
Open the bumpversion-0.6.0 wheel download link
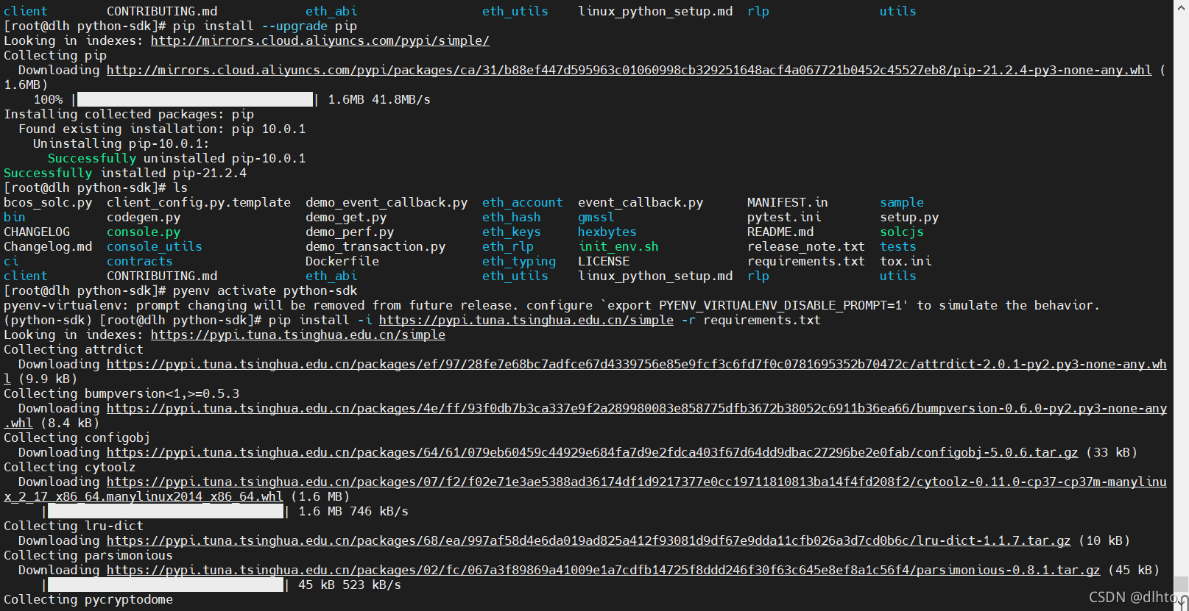[637, 408]
